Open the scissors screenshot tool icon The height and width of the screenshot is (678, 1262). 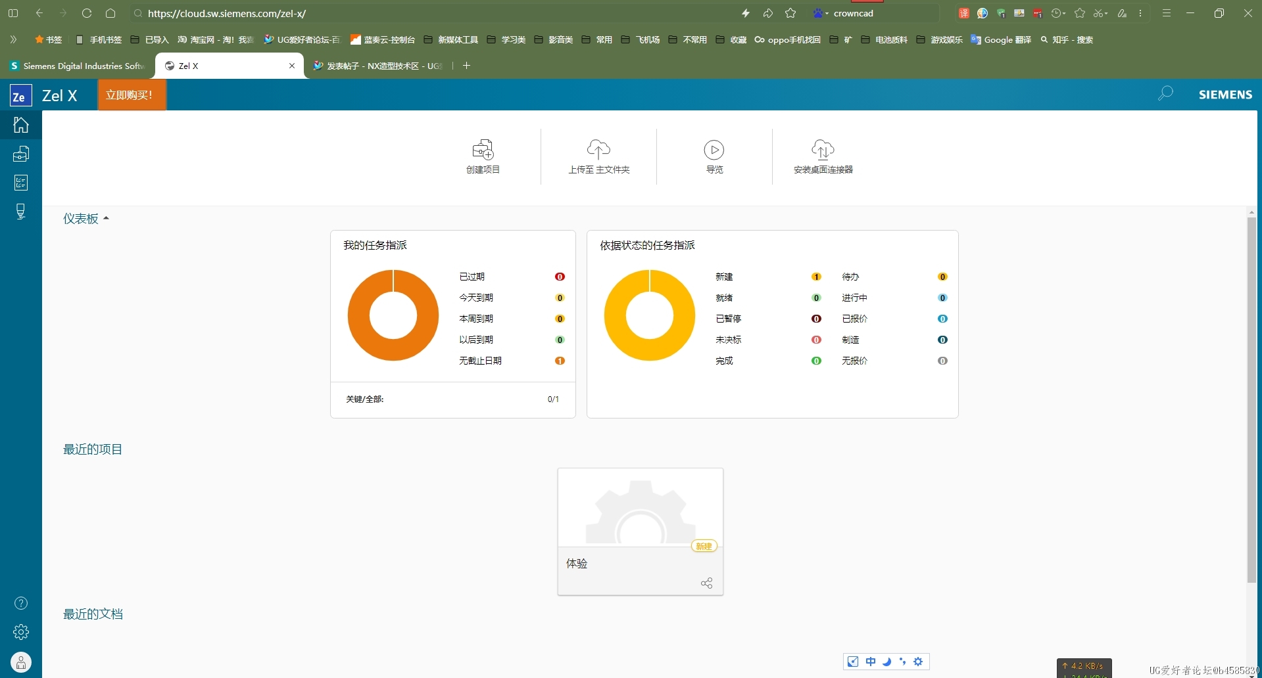[x=1099, y=13]
